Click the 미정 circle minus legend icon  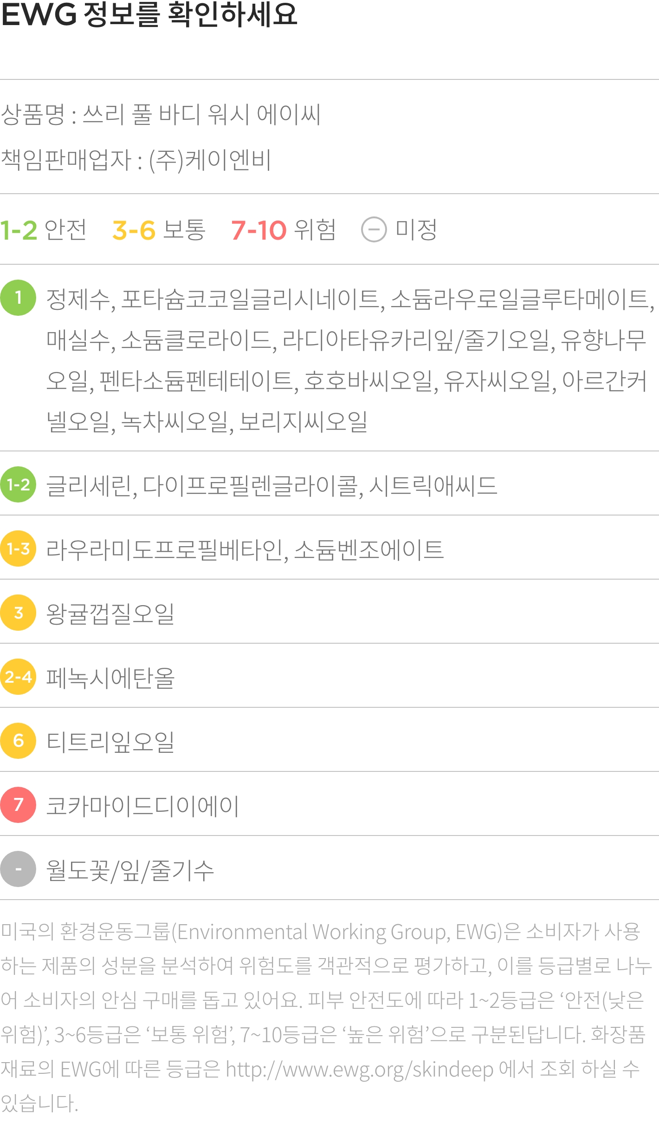[374, 229]
